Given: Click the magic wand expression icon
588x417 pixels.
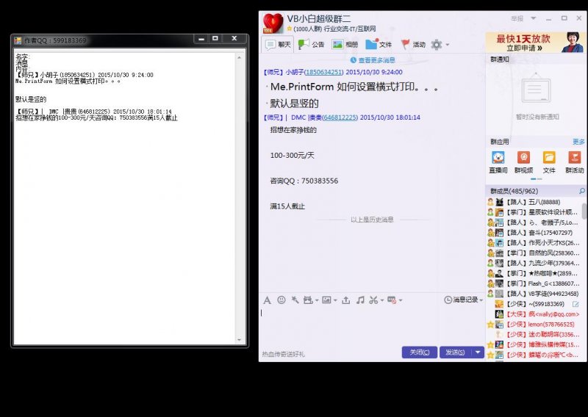Looking at the screenshot, I should pos(295,300).
